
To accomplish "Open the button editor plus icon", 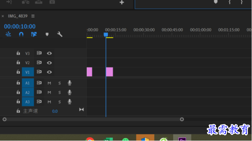I will pyautogui.click(x=122, y=2).
